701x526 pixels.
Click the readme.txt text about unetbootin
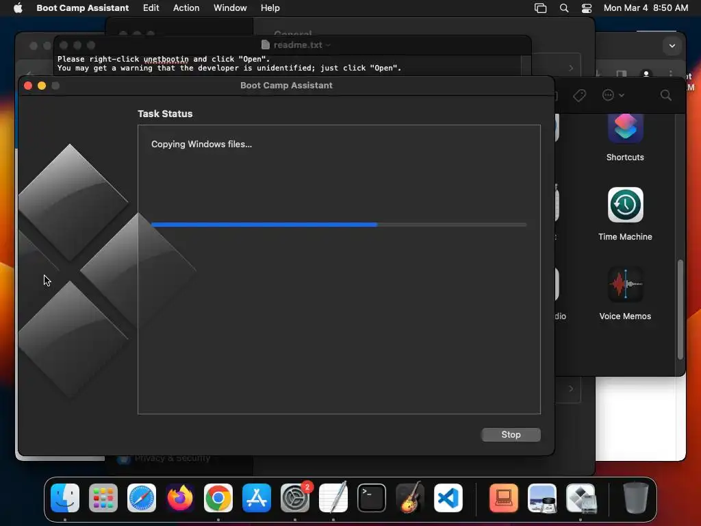pyautogui.click(x=164, y=59)
